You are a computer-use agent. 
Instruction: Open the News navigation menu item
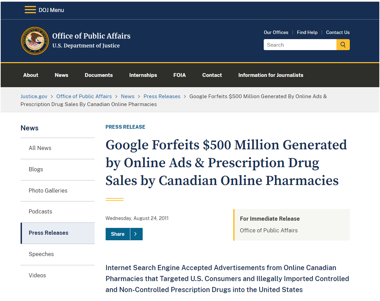[61, 75]
